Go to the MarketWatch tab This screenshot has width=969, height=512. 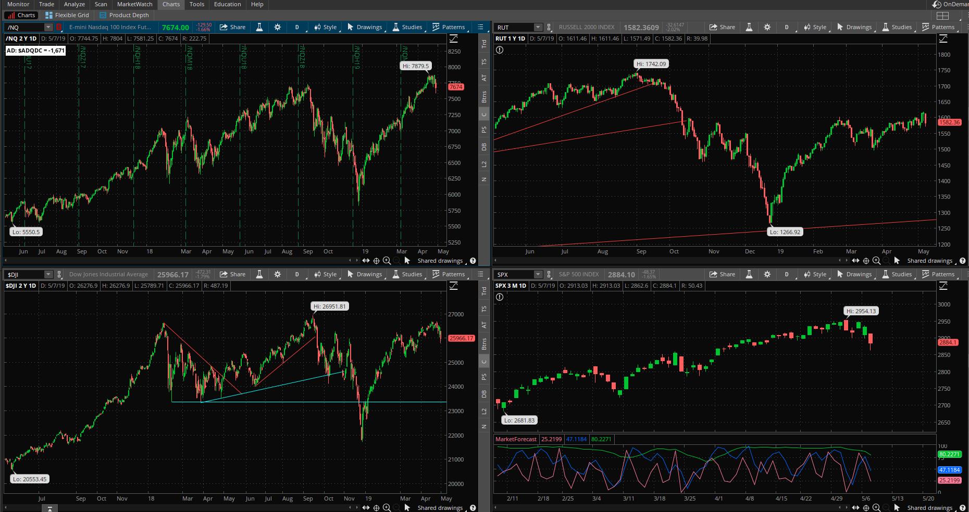135,4
